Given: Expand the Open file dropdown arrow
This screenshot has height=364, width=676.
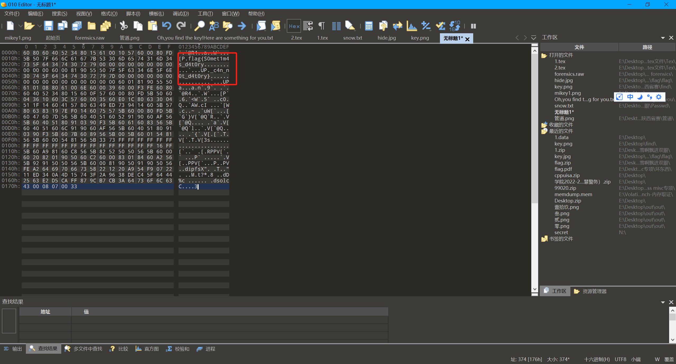Looking at the screenshot, I should [x=39, y=26].
